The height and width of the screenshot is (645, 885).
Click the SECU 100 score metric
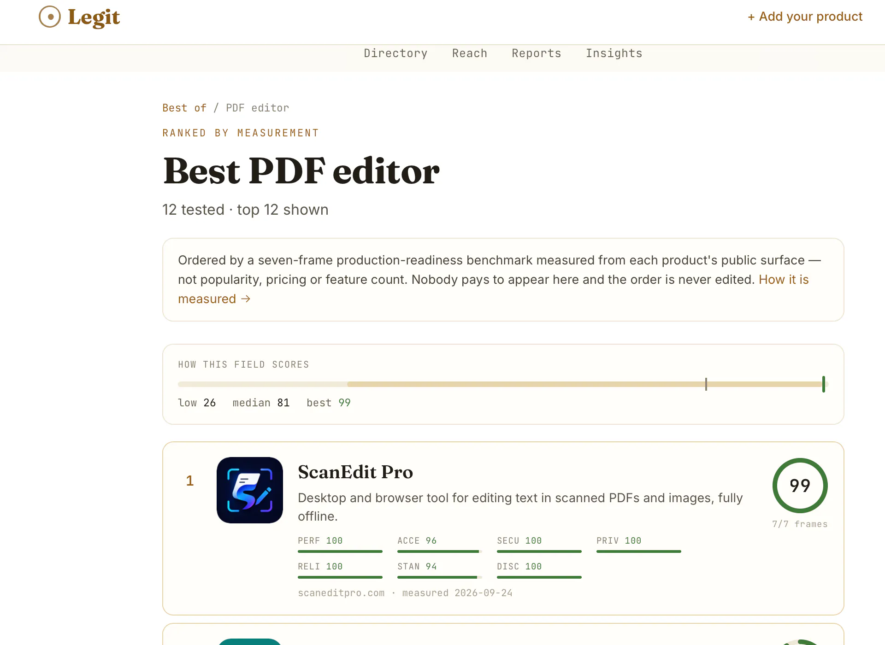(x=539, y=545)
